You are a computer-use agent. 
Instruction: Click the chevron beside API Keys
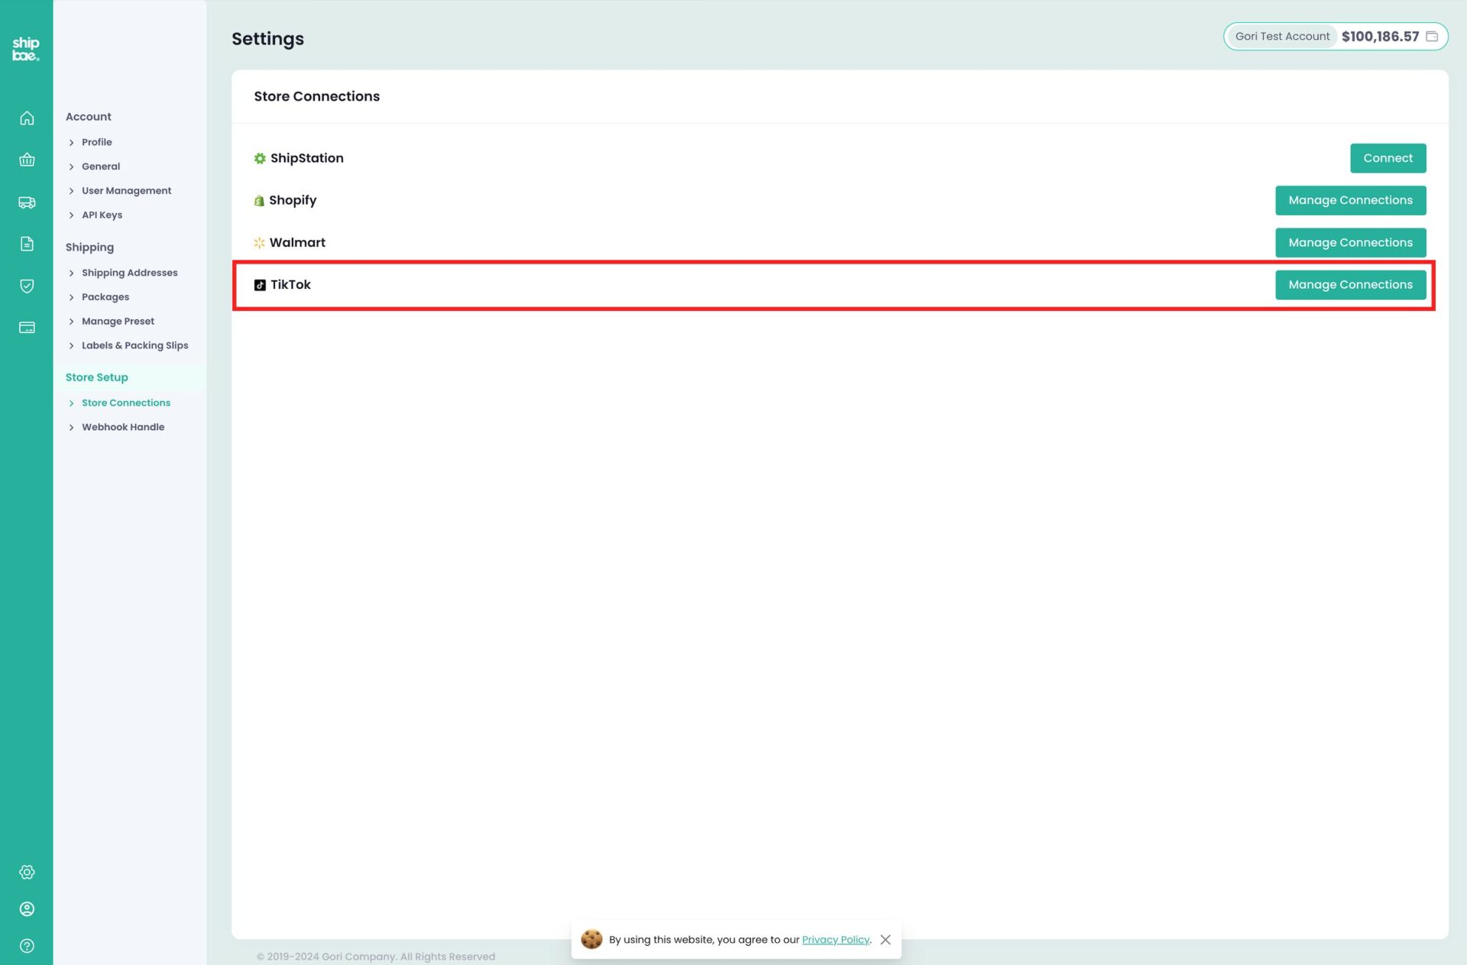[72, 215]
